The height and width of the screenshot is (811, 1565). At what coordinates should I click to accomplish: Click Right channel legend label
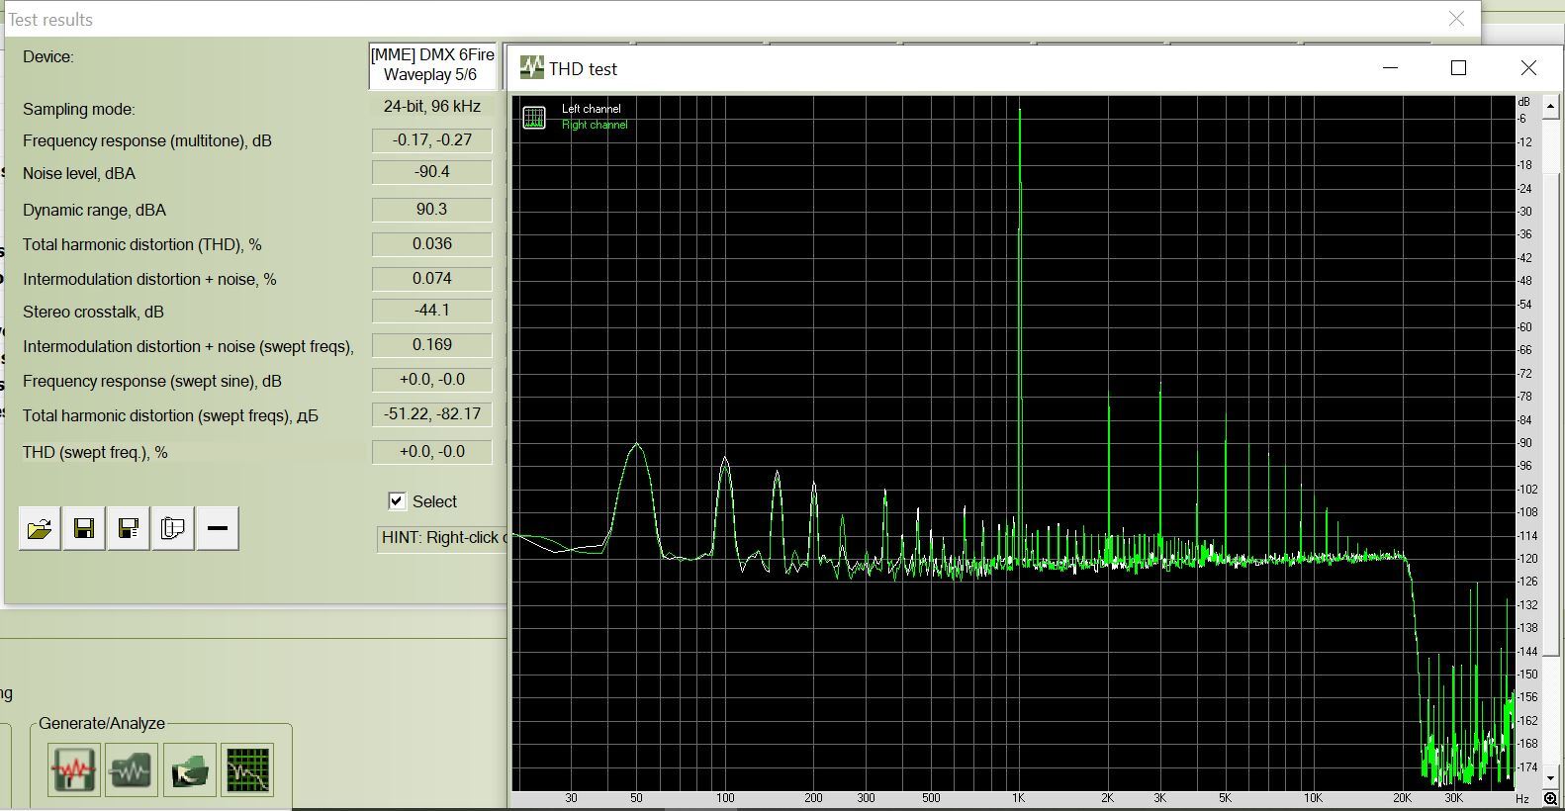pyautogui.click(x=595, y=125)
